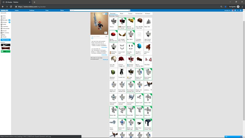
Task: Unequip the Bear Face Mask
Action: click(x=139, y=125)
